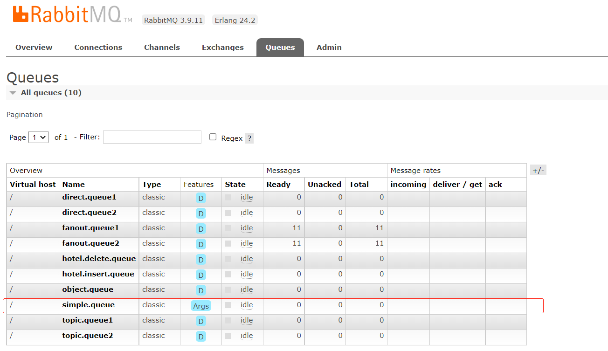Click idle state of hotel.insert.queue

247,274
